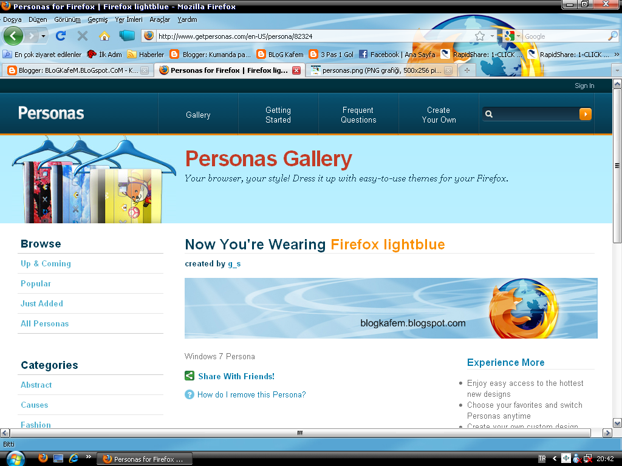The image size is (622, 466).
Task: Open the Yer İmleri menu
Action: pos(129,19)
